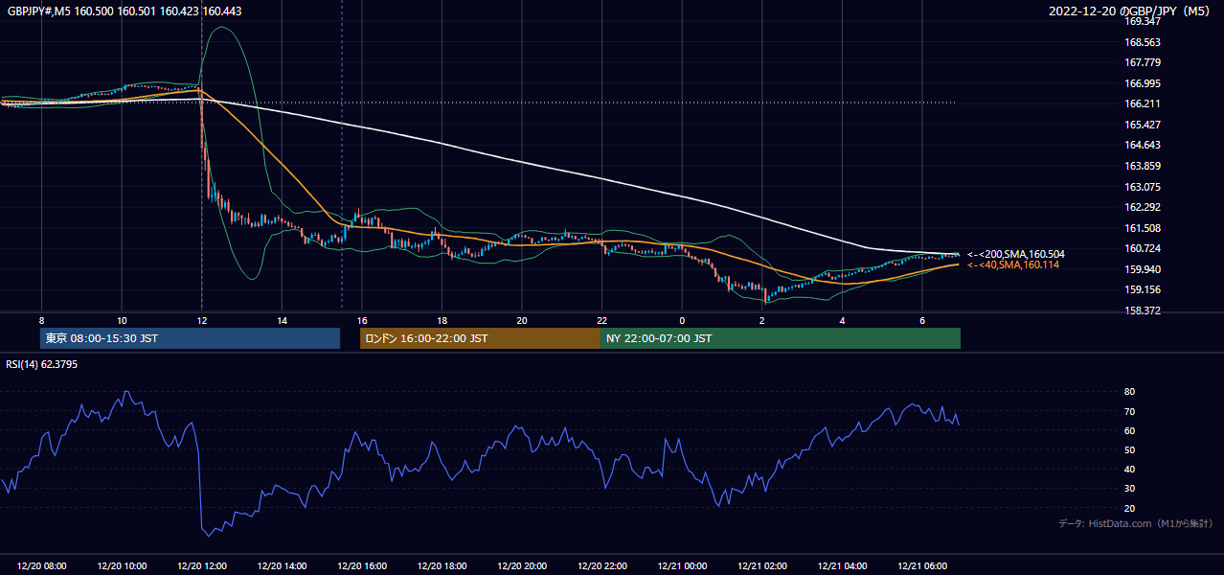This screenshot has height=575, width=1224.
Task: Select the NY session bar 22:00-07:00 JST
Action: pyautogui.click(x=781, y=338)
